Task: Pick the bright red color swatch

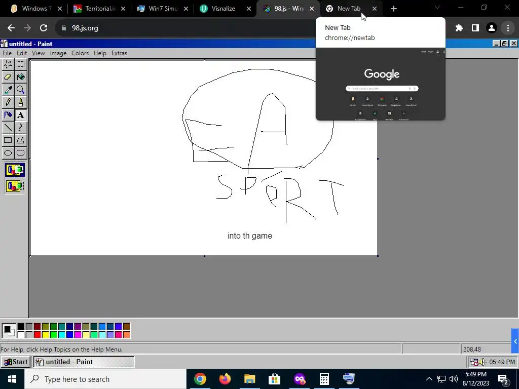Action: pyautogui.click(x=37, y=335)
